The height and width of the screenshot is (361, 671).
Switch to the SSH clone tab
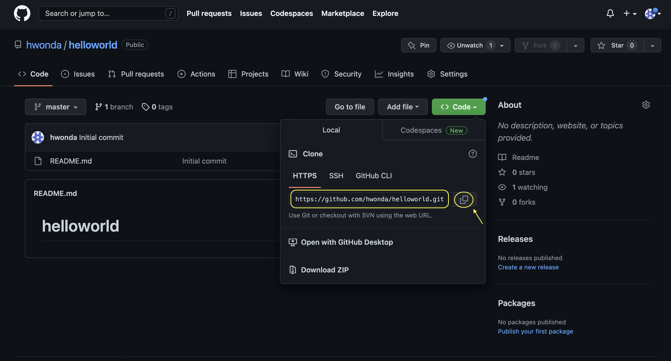[336, 176]
